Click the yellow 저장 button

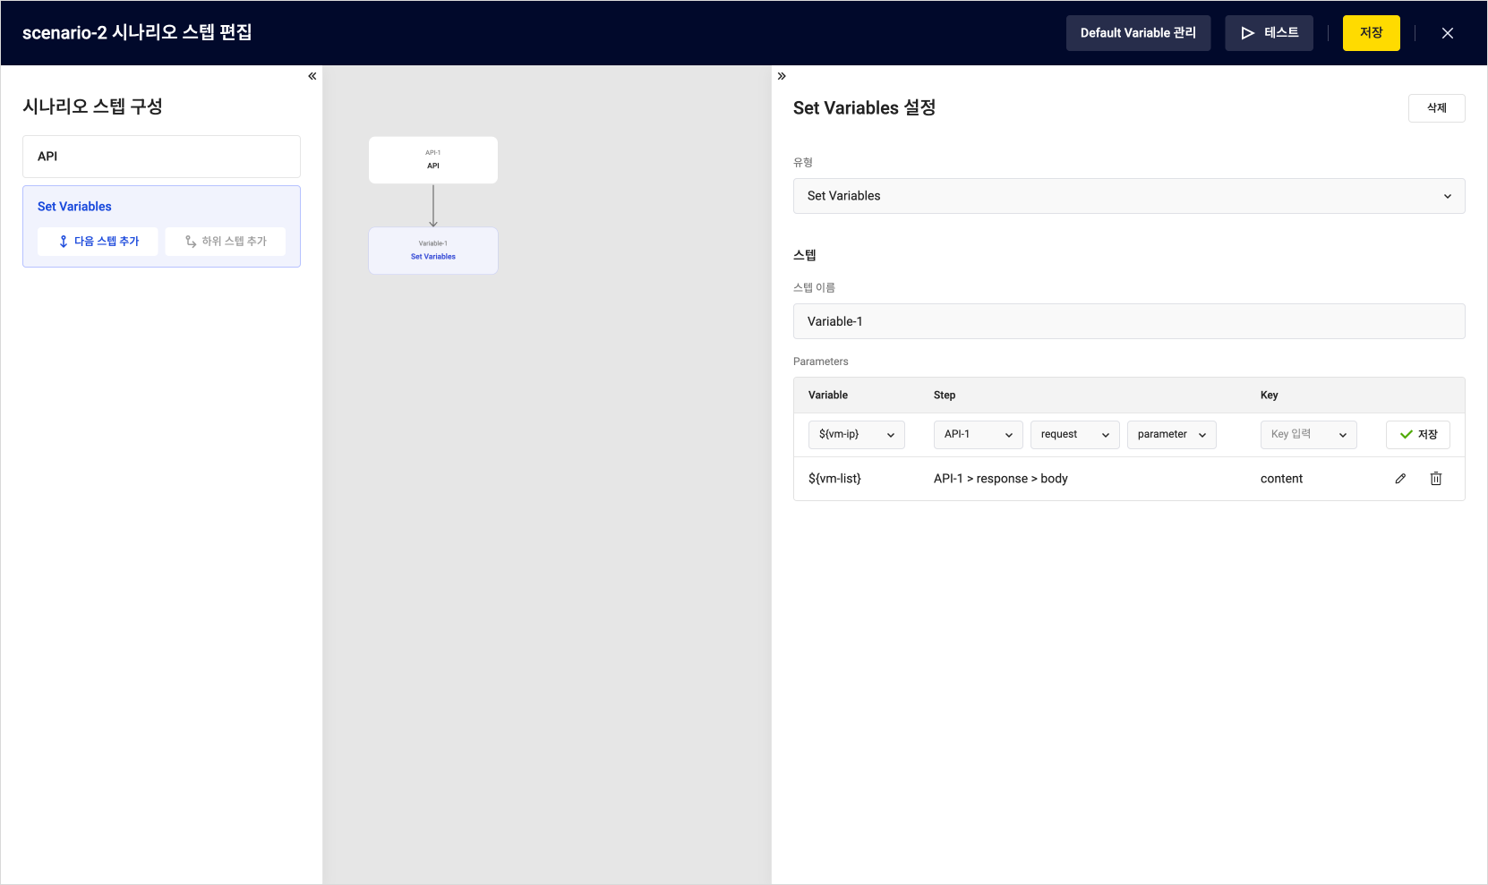(x=1372, y=33)
